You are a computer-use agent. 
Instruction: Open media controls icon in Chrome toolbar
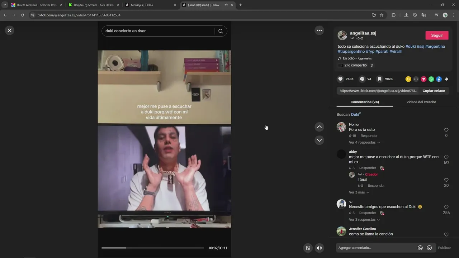coord(436,15)
